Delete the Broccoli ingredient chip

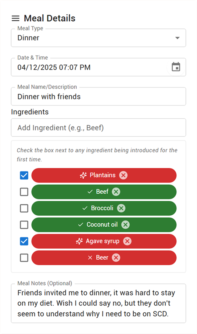pyautogui.click(x=121, y=208)
